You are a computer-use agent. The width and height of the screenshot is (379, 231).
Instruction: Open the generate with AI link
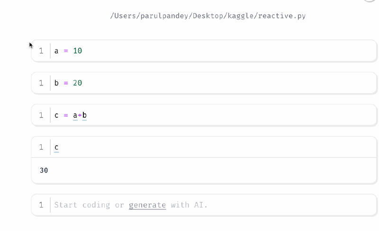pyautogui.click(x=147, y=205)
